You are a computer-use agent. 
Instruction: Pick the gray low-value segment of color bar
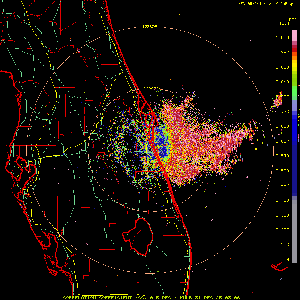click(294, 232)
